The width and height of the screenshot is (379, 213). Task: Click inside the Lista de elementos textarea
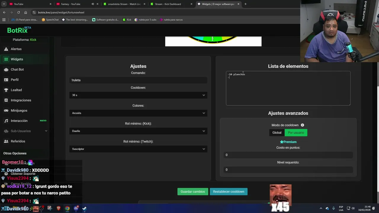[288, 88]
